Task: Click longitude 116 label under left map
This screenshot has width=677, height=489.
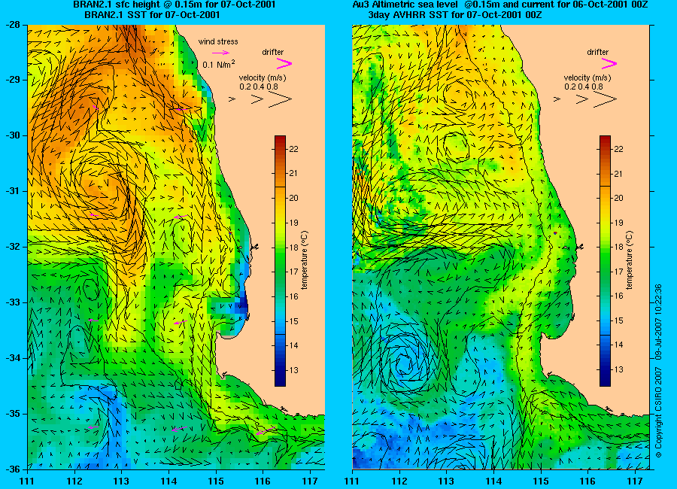Action: 263,481
